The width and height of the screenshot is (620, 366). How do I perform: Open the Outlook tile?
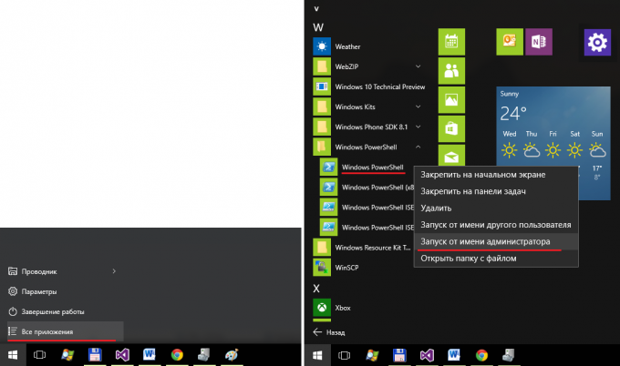[x=510, y=42]
